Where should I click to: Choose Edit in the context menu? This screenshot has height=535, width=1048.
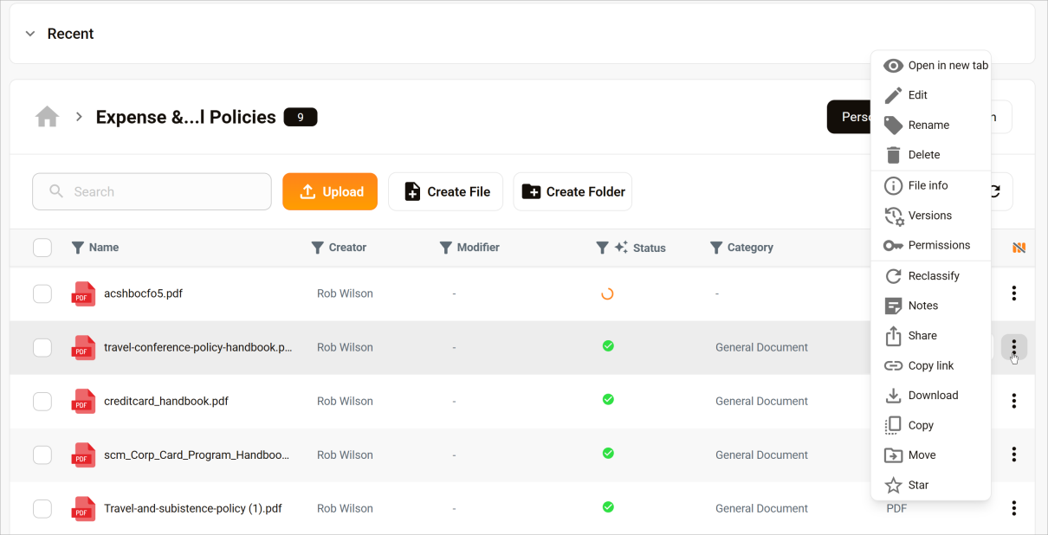[931, 95]
